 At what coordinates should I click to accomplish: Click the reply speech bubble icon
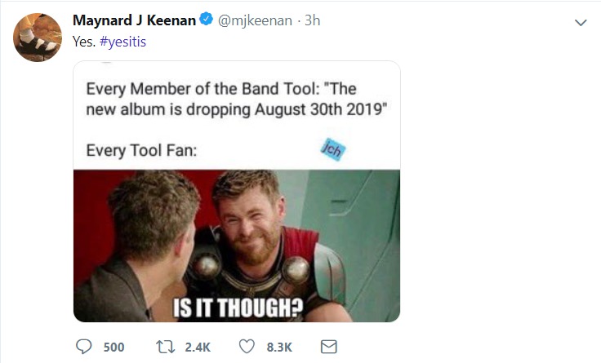[83, 346]
